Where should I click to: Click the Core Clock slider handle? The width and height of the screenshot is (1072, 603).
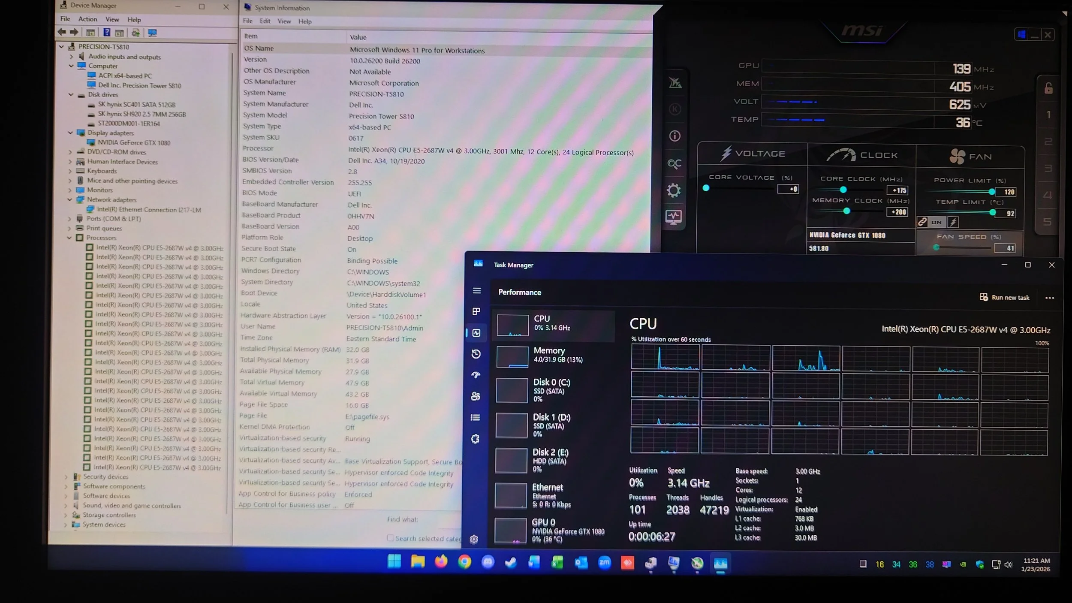point(843,190)
